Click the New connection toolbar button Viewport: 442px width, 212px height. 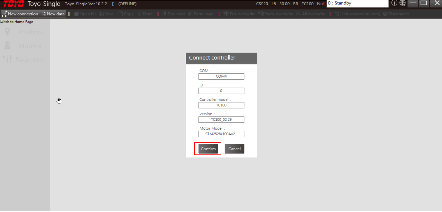tap(20, 14)
